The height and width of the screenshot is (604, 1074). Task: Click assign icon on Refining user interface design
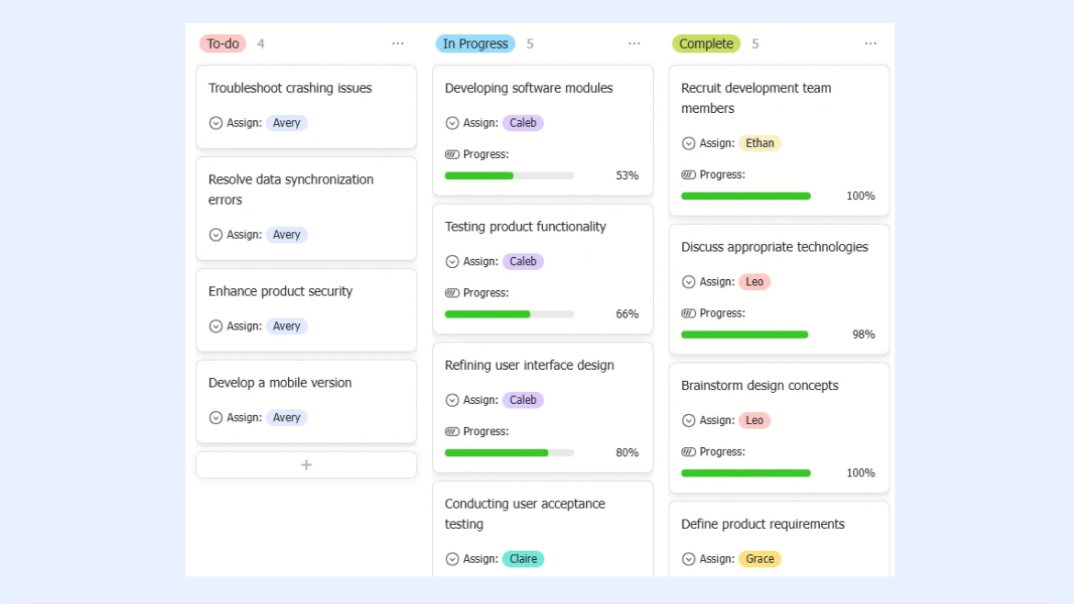click(x=452, y=399)
